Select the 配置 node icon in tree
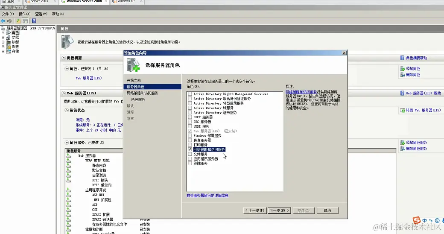Image resolution: width=444 pixels, height=234 pixels. click(9, 47)
